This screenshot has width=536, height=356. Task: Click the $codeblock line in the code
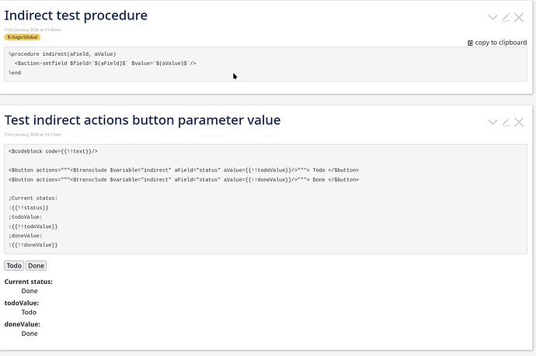[53, 151]
